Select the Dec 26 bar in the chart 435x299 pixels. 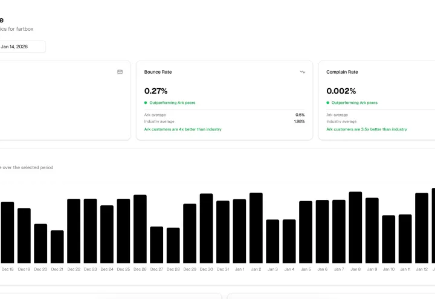pos(140,229)
